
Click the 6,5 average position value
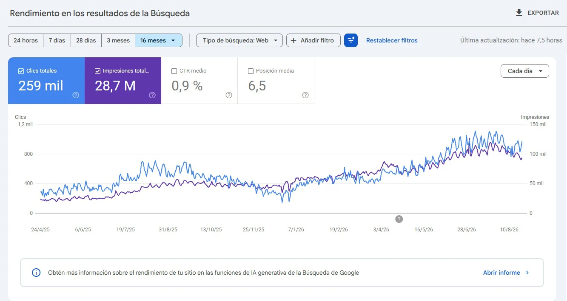[257, 86]
